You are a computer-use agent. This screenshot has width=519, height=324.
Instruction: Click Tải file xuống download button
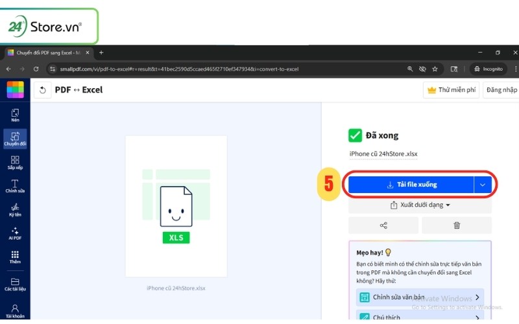(411, 185)
